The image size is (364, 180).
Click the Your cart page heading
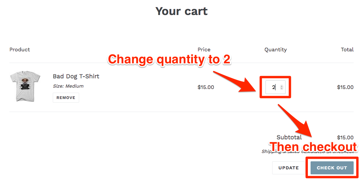[x=182, y=11]
